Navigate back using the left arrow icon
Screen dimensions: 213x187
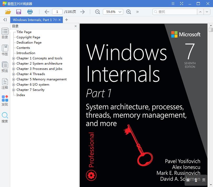[47, 12]
